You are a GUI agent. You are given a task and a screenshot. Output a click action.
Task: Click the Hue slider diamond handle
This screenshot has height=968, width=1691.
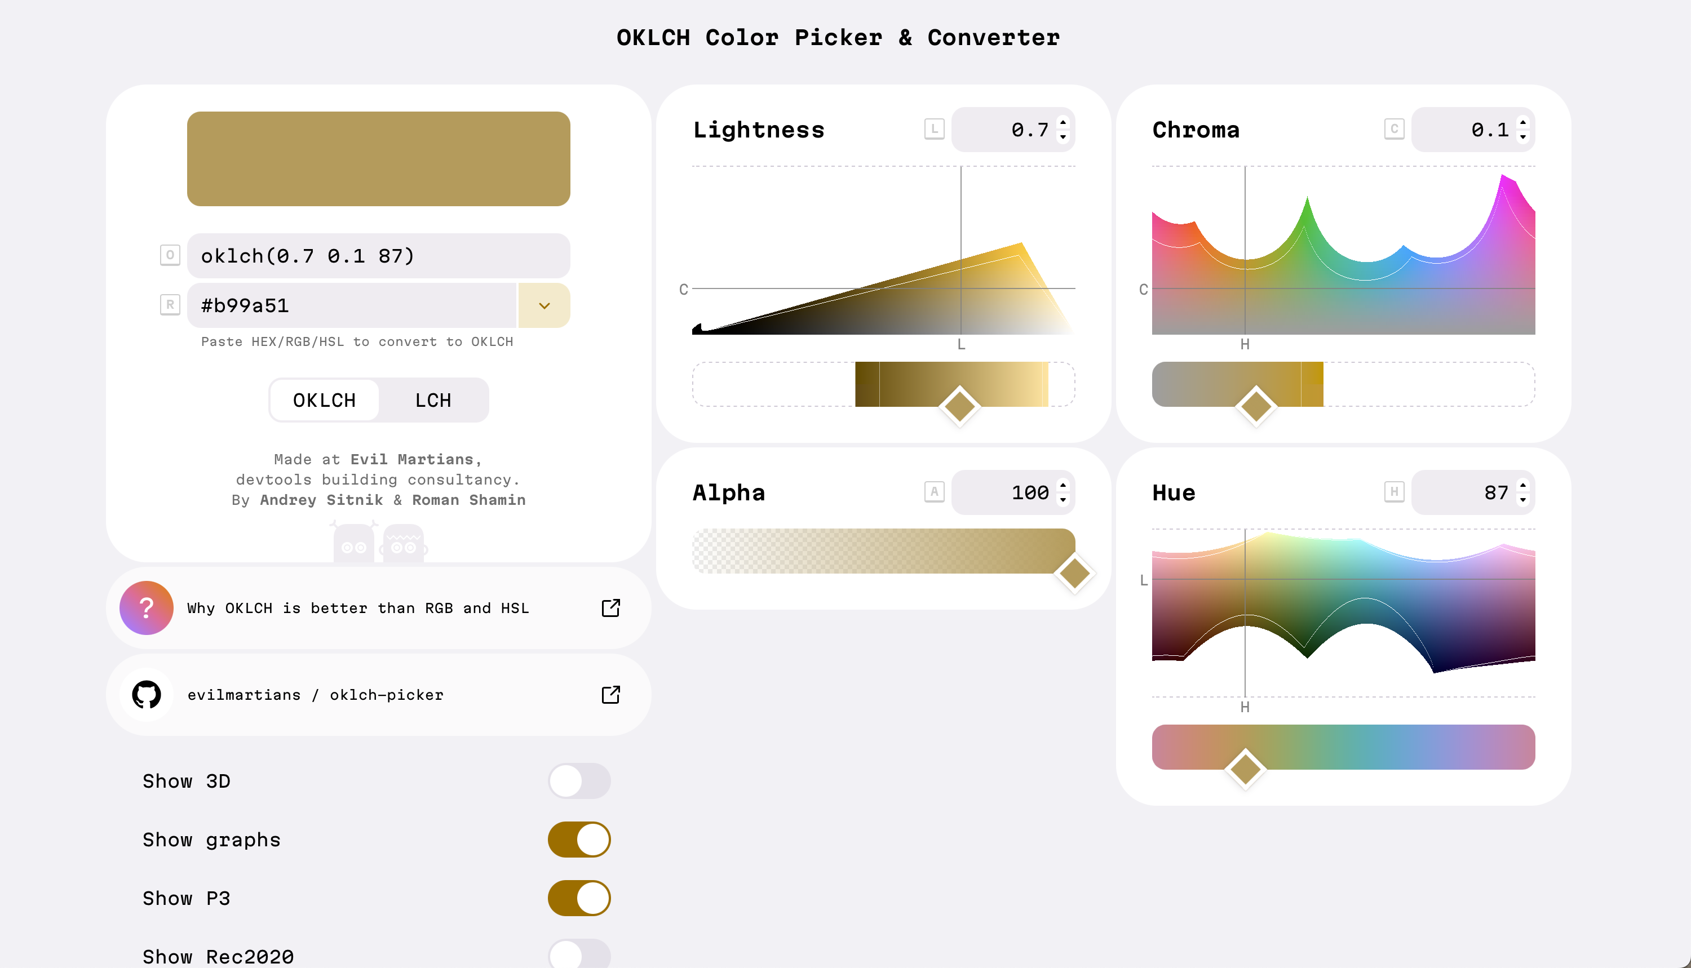click(x=1245, y=769)
